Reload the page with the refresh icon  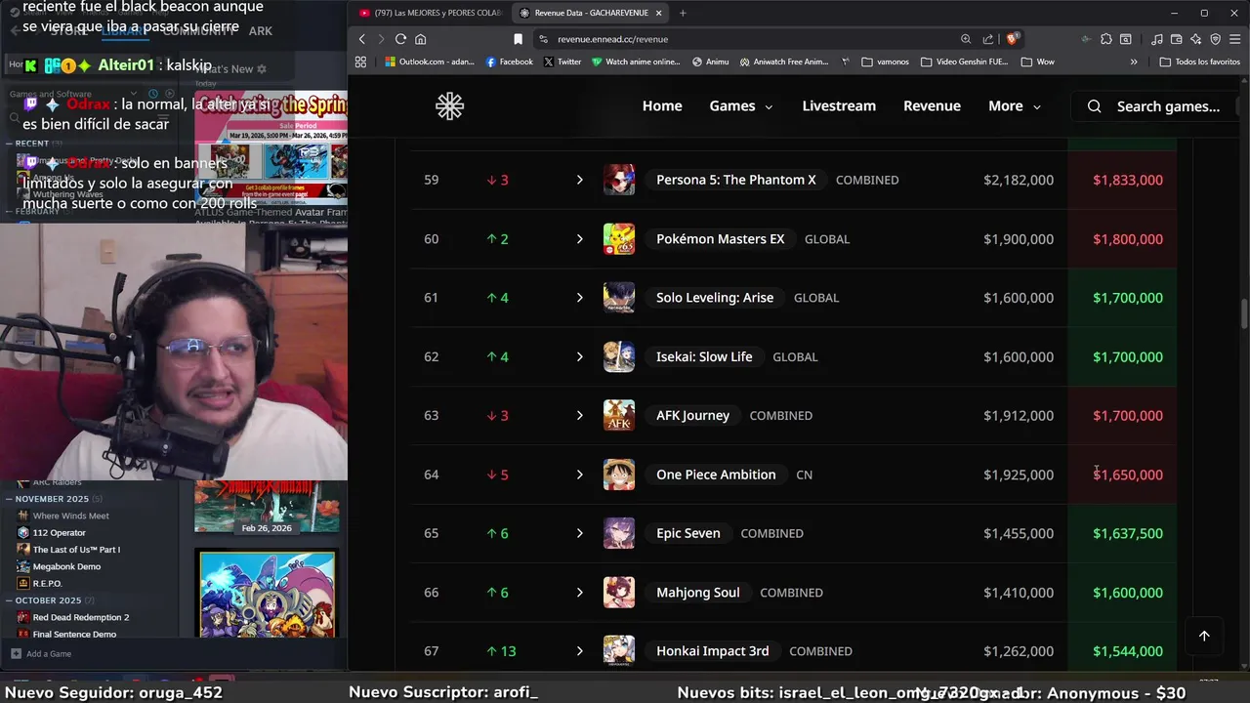(x=400, y=39)
